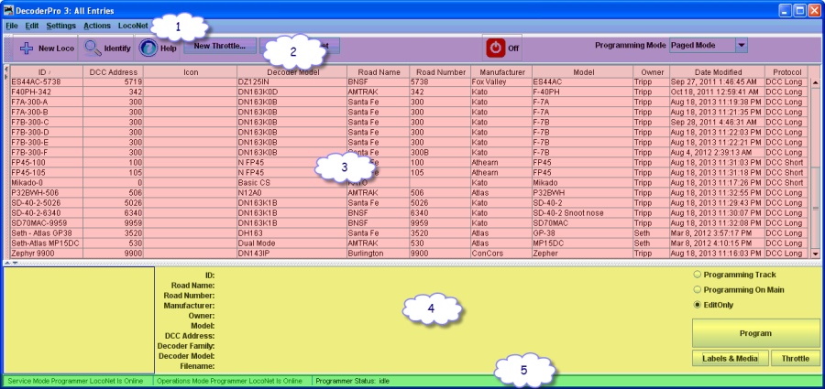
Task: Click the New Loco plus icon
Action: pyautogui.click(x=26, y=47)
